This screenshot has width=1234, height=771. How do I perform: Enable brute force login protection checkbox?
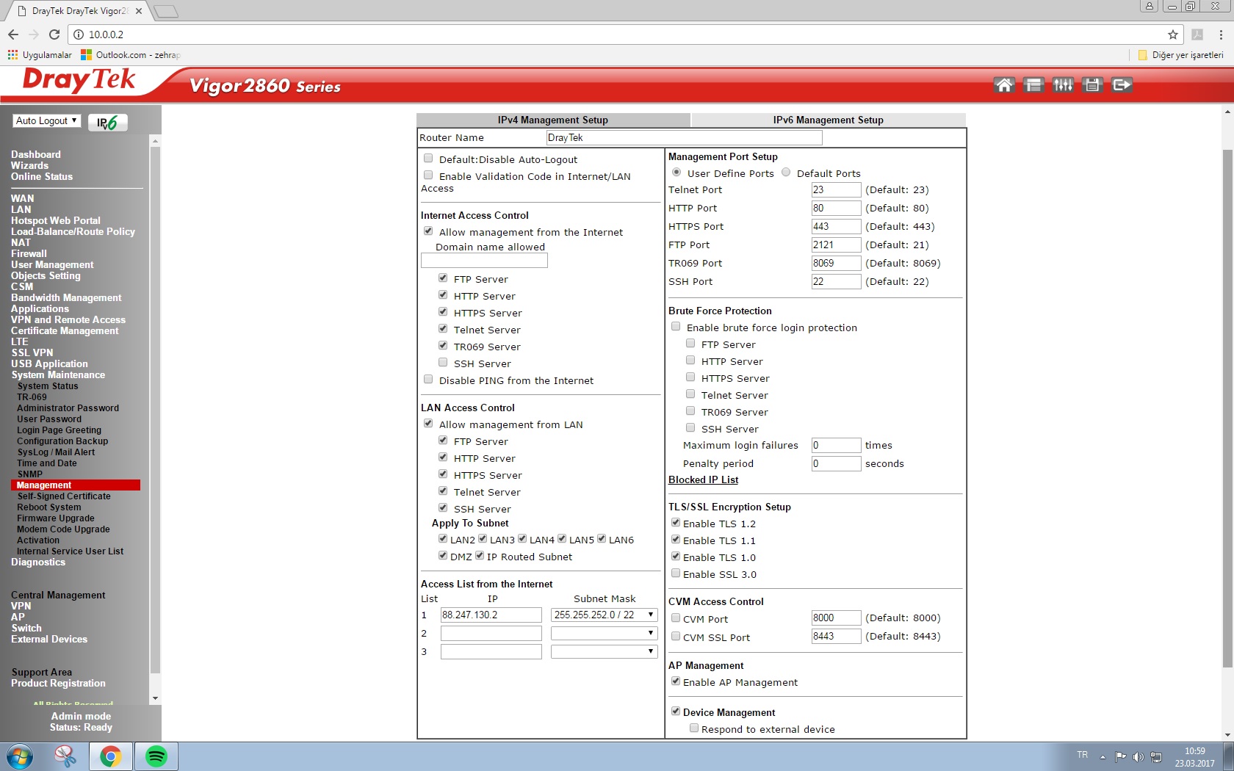676,327
